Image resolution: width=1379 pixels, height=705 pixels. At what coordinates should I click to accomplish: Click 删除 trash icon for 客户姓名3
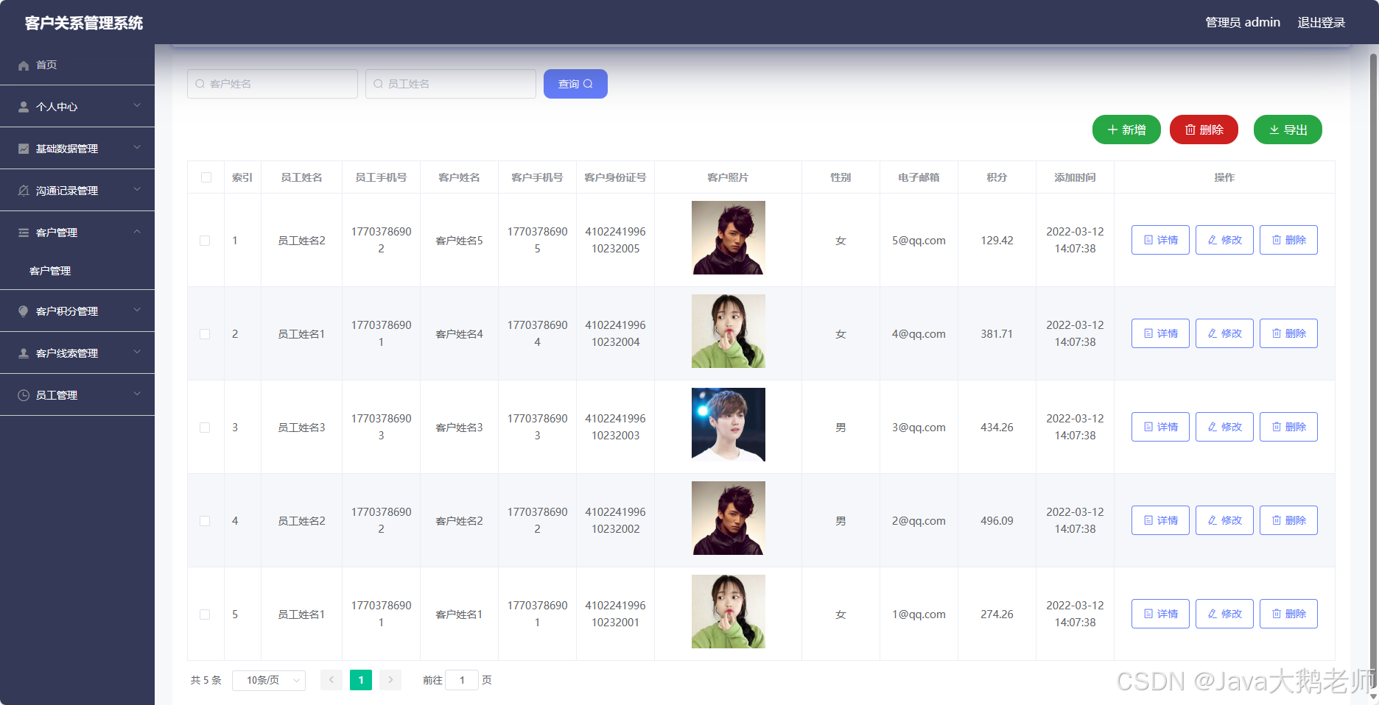1277,427
